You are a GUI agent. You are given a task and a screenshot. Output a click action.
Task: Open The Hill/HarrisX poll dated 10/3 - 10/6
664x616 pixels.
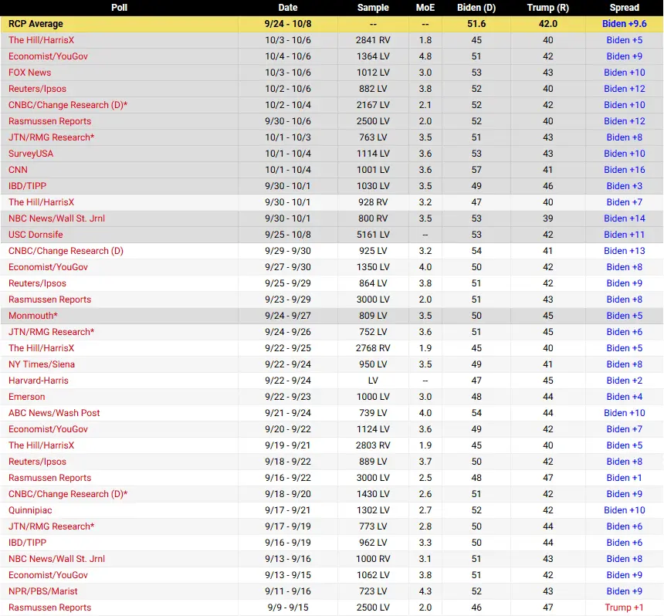[x=41, y=40]
